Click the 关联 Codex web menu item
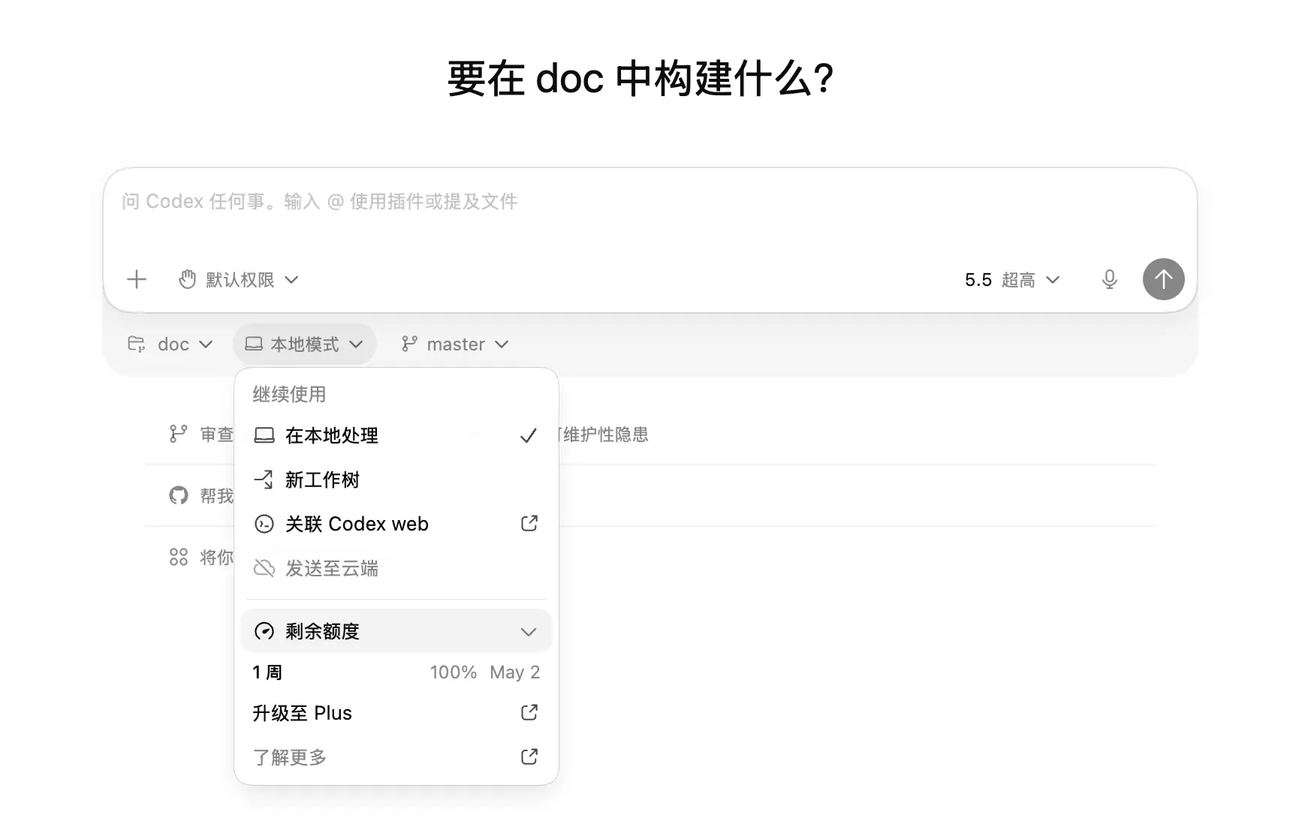The image size is (1290, 821). click(x=357, y=524)
